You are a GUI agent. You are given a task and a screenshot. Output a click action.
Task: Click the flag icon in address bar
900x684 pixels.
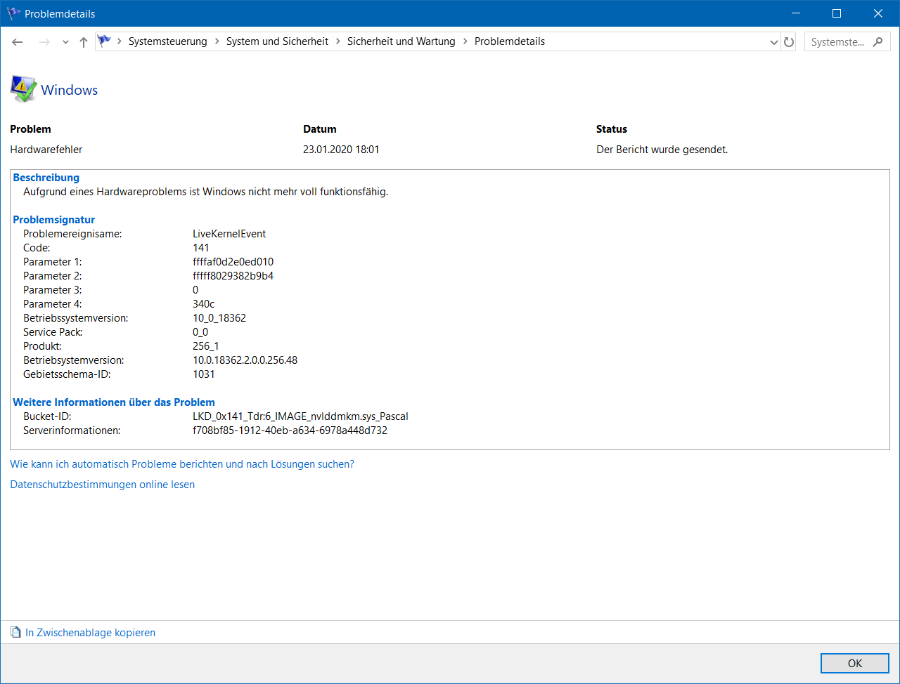coord(105,41)
